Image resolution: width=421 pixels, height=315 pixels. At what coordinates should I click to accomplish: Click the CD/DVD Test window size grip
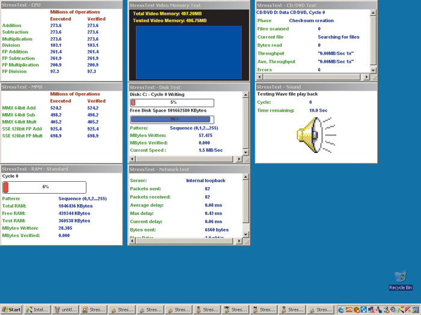pos(373,77)
